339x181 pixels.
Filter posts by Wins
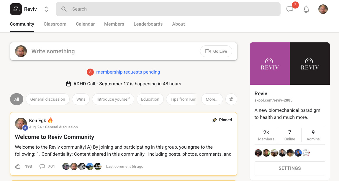pyautogui.click(x=81, y=99)
